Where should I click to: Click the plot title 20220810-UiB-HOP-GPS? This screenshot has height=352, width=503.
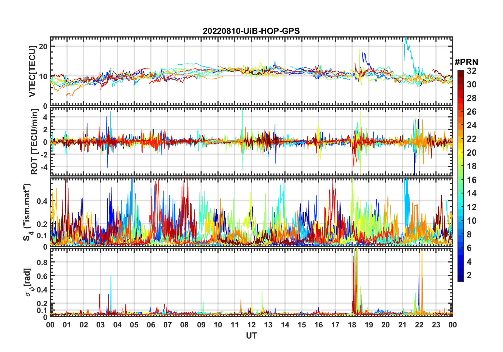(251, 31)
